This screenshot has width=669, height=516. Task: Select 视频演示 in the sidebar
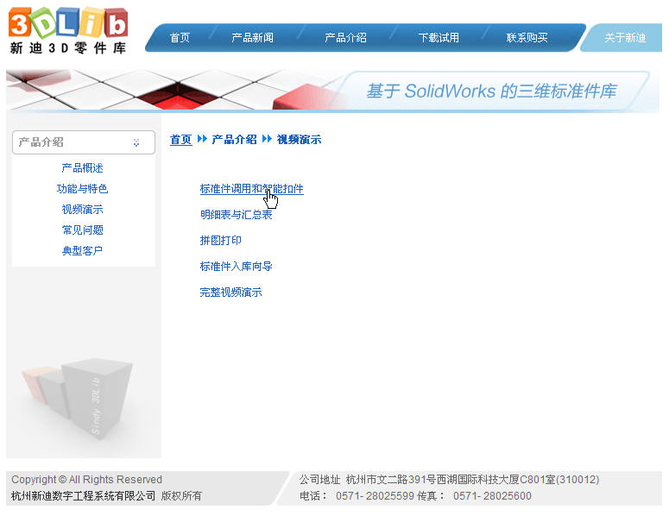point(82,210)
